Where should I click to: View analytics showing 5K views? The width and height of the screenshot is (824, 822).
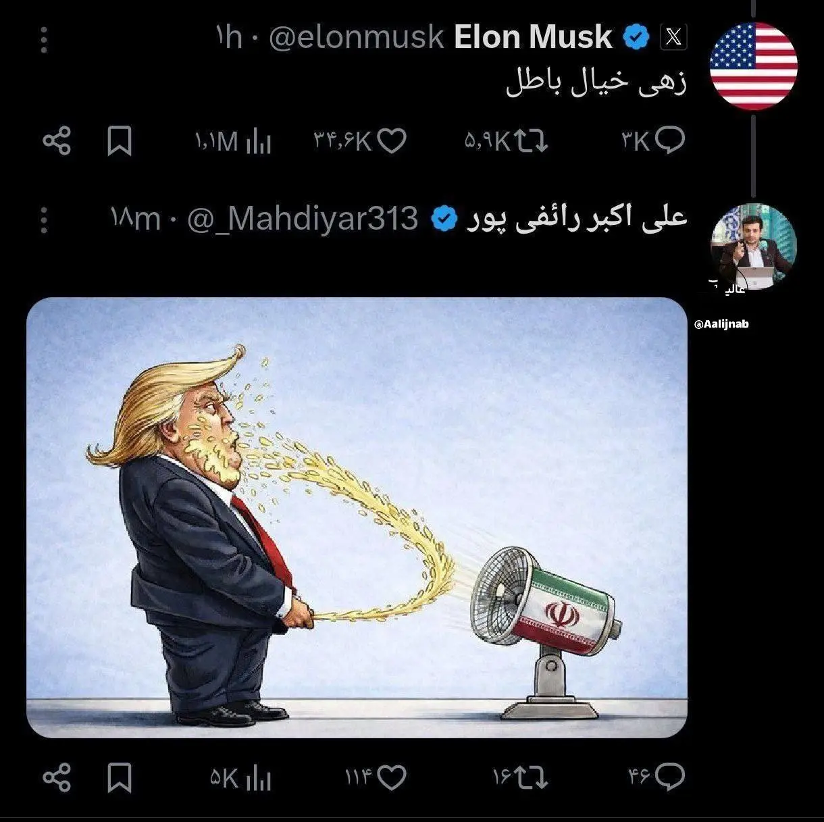click(240, 777)
